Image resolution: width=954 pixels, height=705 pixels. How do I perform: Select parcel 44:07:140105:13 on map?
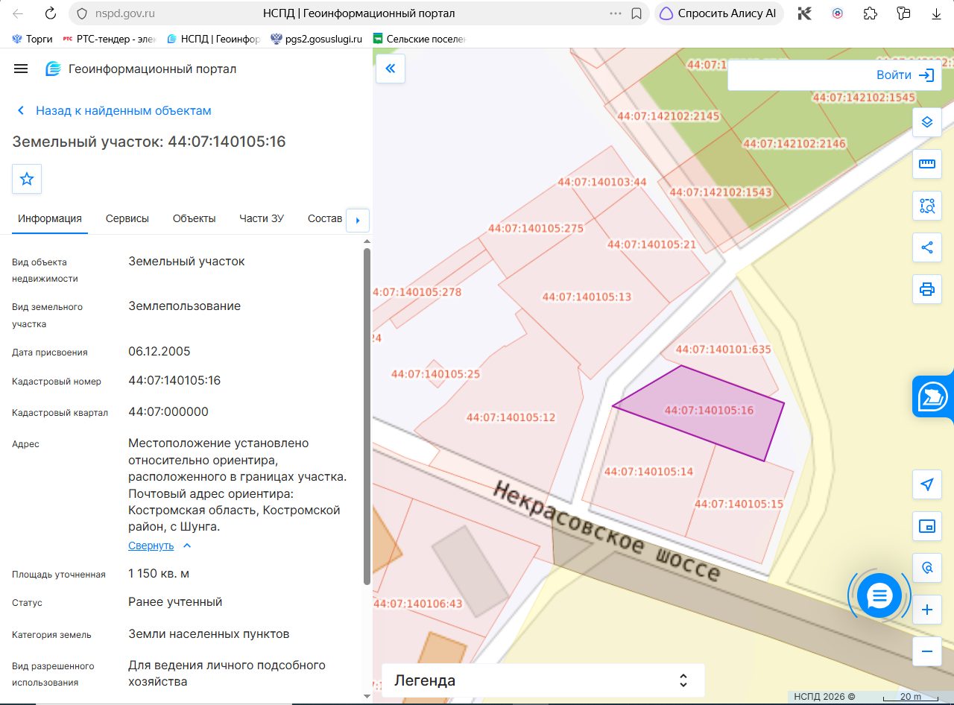coord(587,297)
